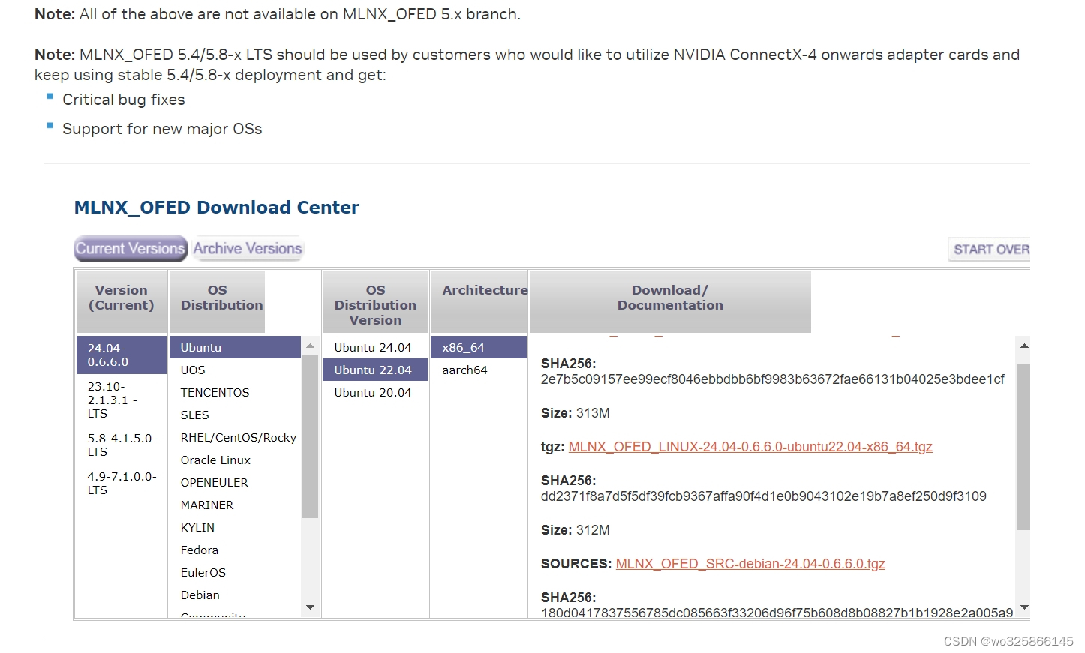Screen dimensions: 1085x653
Task: Download MLNX_OFED_LINUX-24.04 ubuntu22.04 tgz file
Action: pos(750,446)
